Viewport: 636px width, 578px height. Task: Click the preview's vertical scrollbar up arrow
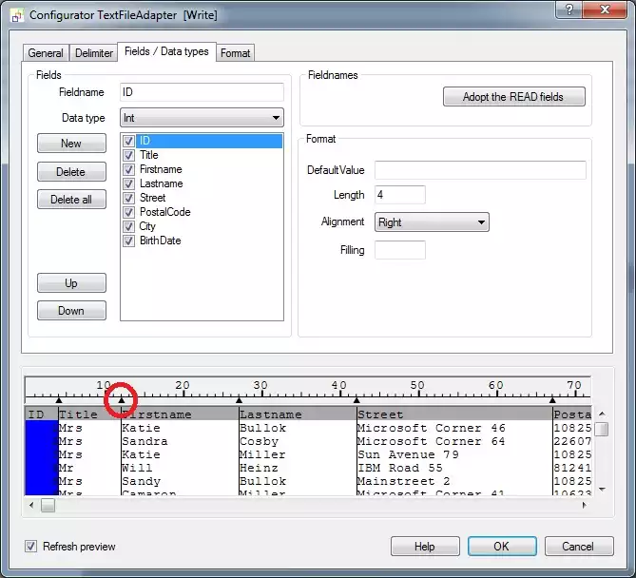click(601, 414)
